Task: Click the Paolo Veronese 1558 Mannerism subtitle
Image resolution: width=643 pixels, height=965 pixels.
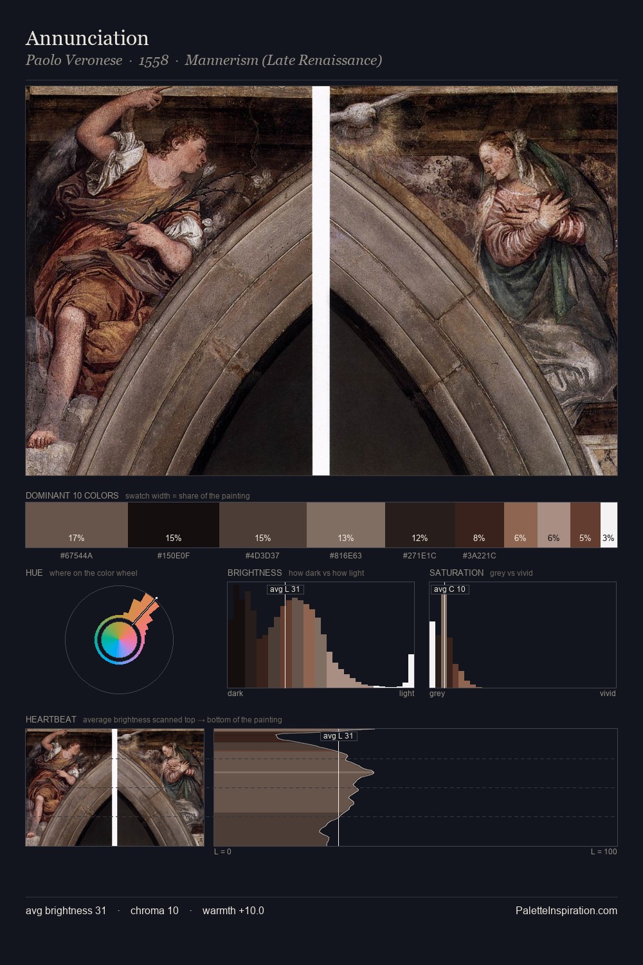Action: coord(204,60)
